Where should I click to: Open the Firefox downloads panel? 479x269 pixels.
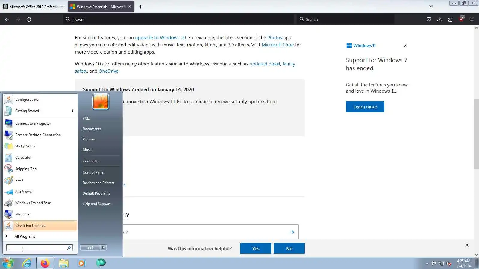[x=439, y=19]
